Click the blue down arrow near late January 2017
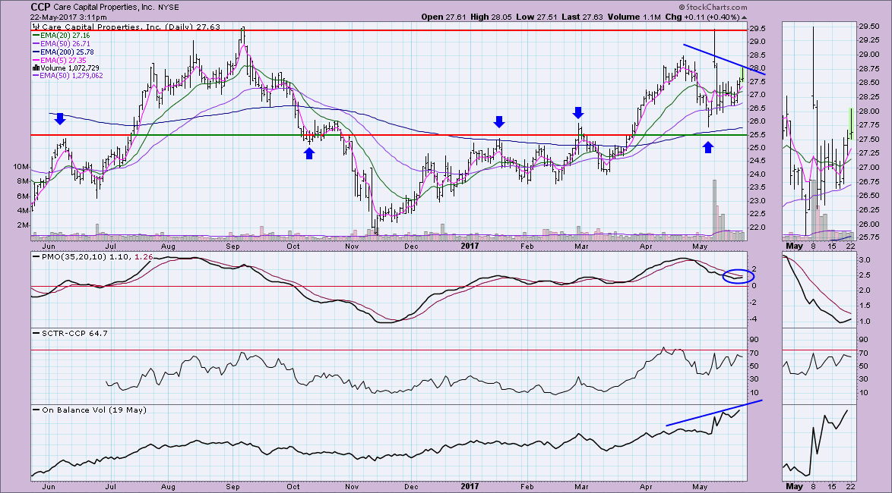892x493 pixels. (499, 121)
